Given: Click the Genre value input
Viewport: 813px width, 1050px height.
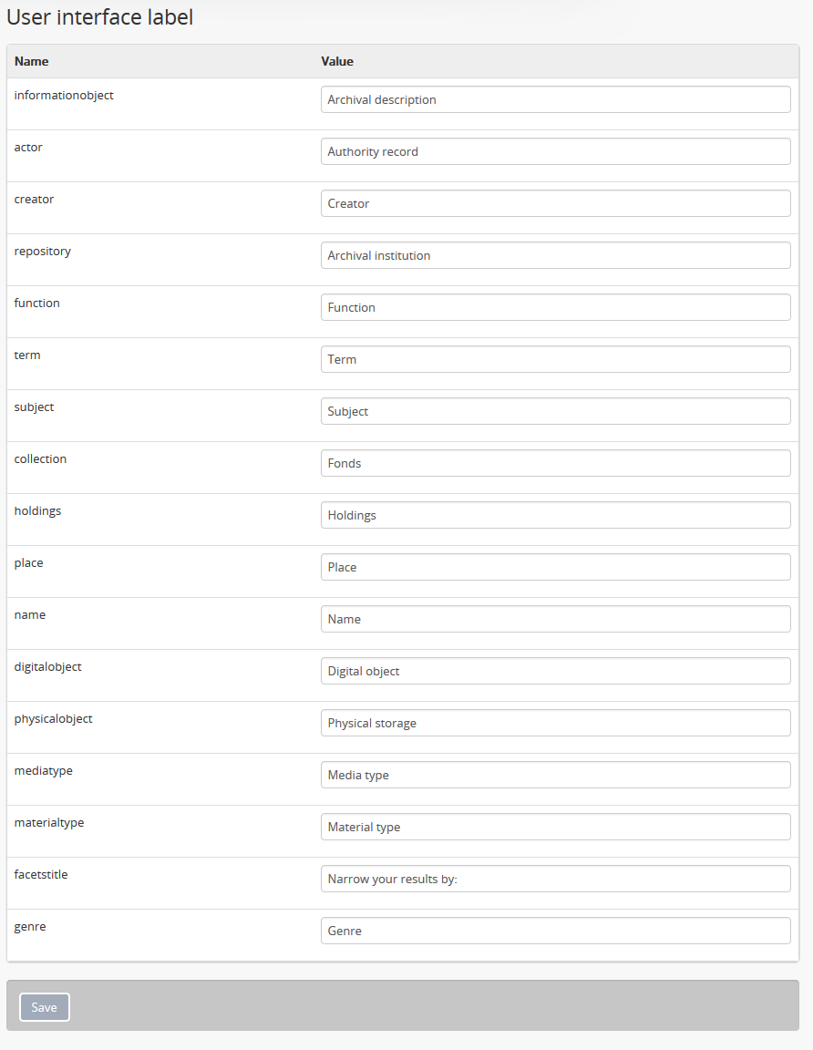Looking at the screenshot, I should pyautogui.click(x=555, y=931).
